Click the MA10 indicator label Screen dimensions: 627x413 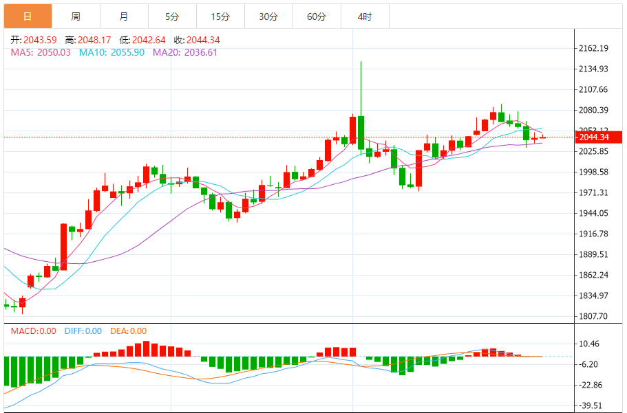point(111,52)
